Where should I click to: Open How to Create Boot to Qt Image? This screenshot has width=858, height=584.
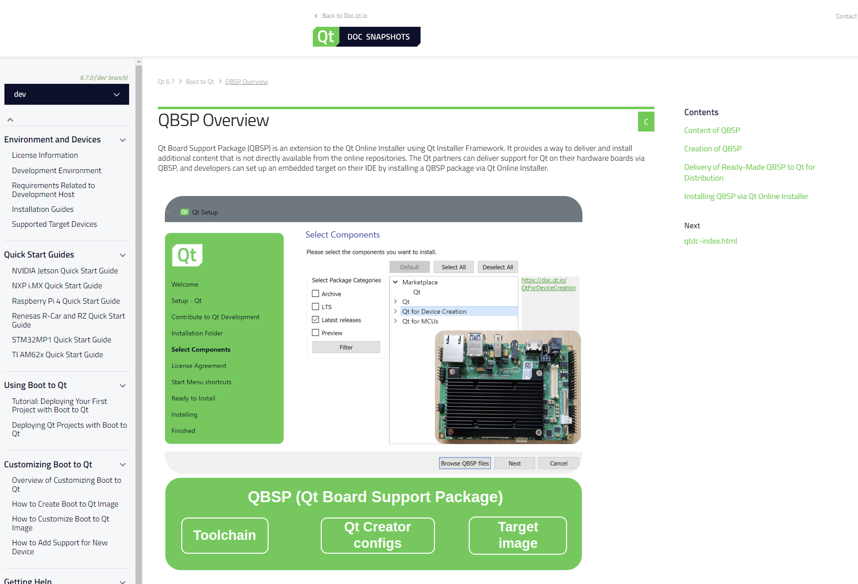65,504
